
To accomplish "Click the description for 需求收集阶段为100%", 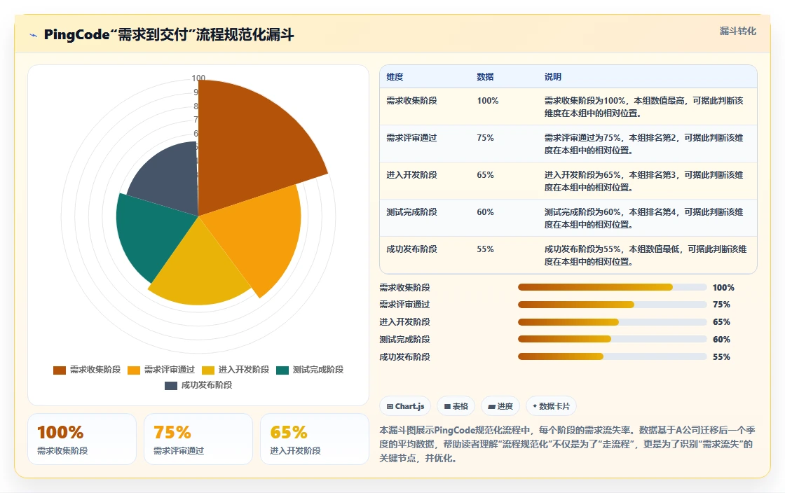I will pyautogui.click(x=644, y=107).
